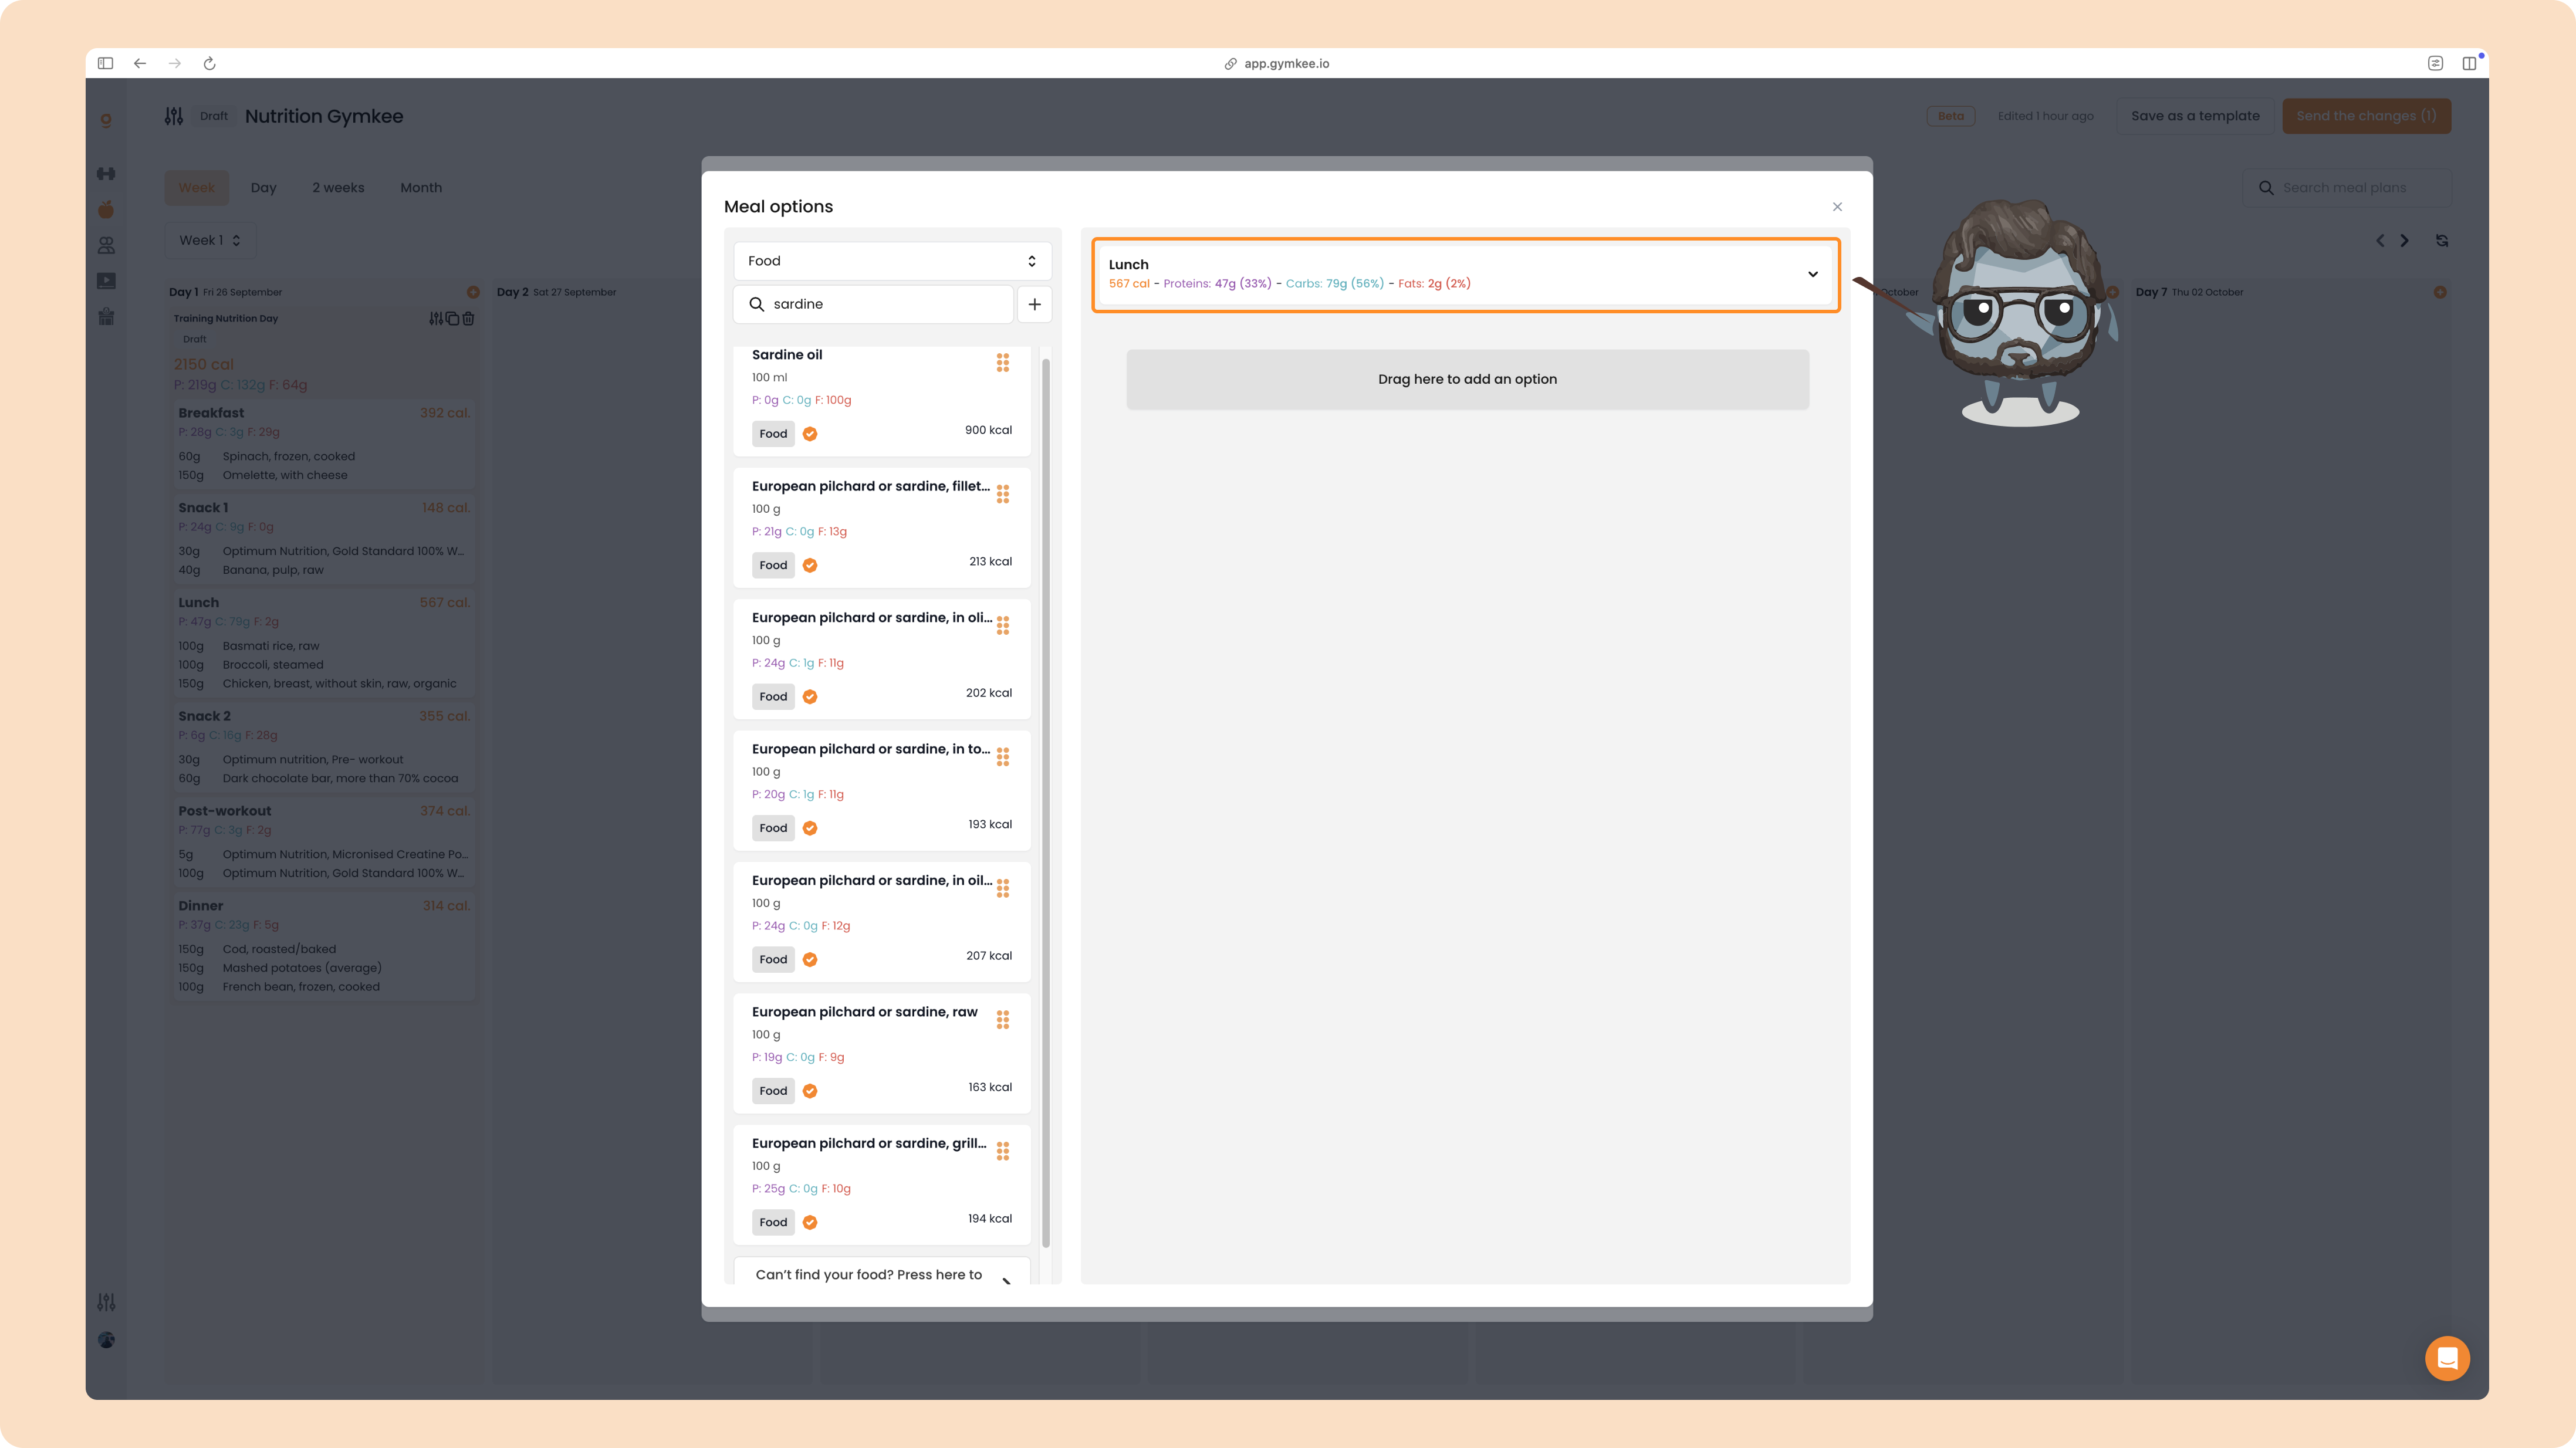Go to the next week with the right chevron

(2405, 240)
